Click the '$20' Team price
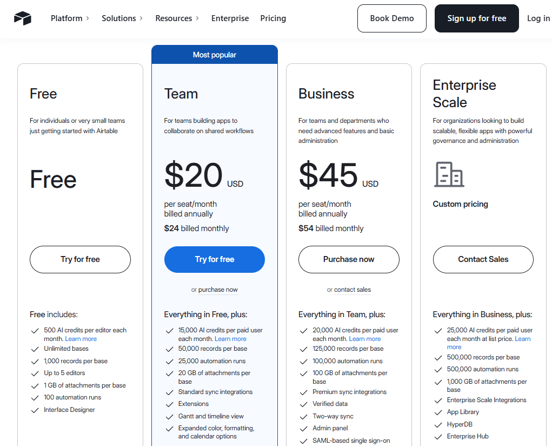Screen dimensions: 552x446 pos(193,175)
